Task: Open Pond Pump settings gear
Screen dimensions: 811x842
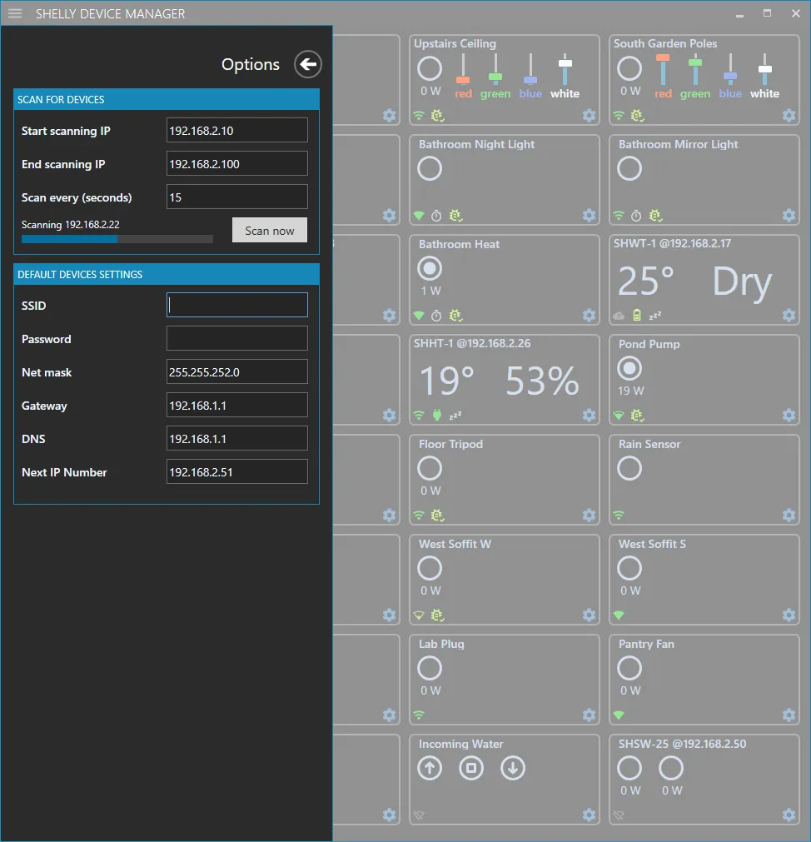Action: (789, 415)
